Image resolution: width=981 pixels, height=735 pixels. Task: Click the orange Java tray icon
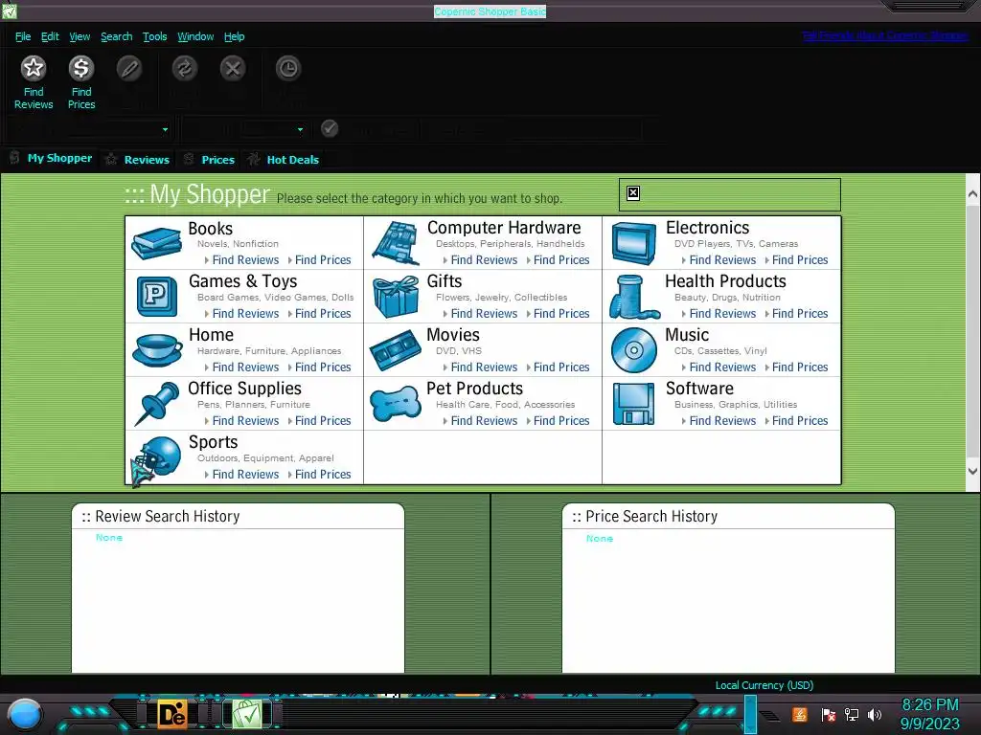pos(800,714)
